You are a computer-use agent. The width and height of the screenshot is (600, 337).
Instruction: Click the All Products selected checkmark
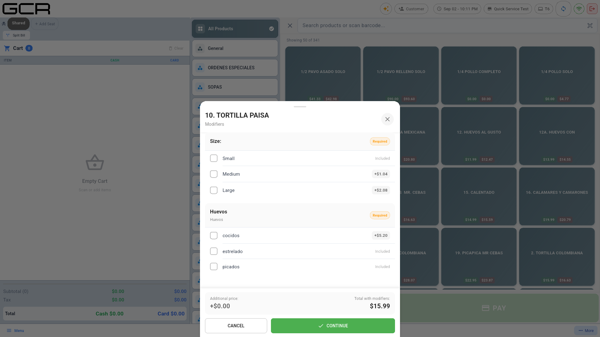(x=272, y=29)
